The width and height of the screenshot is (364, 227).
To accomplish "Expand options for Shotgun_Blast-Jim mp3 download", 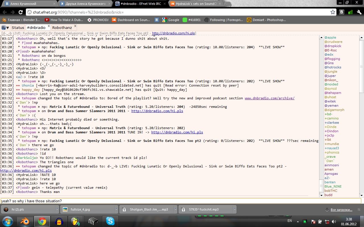I will [x=175, y=209].
